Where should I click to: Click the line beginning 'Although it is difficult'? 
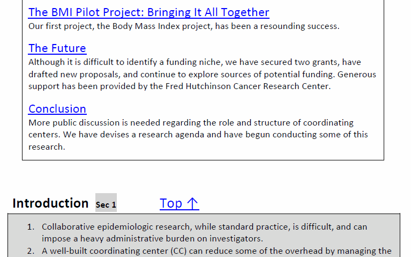click(x=195, y=62)
